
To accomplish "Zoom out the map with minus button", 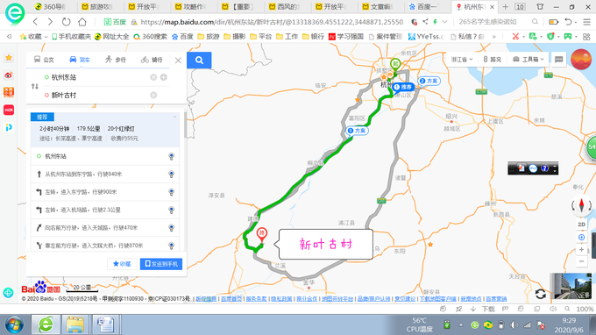I will click(x=581, y=261).
